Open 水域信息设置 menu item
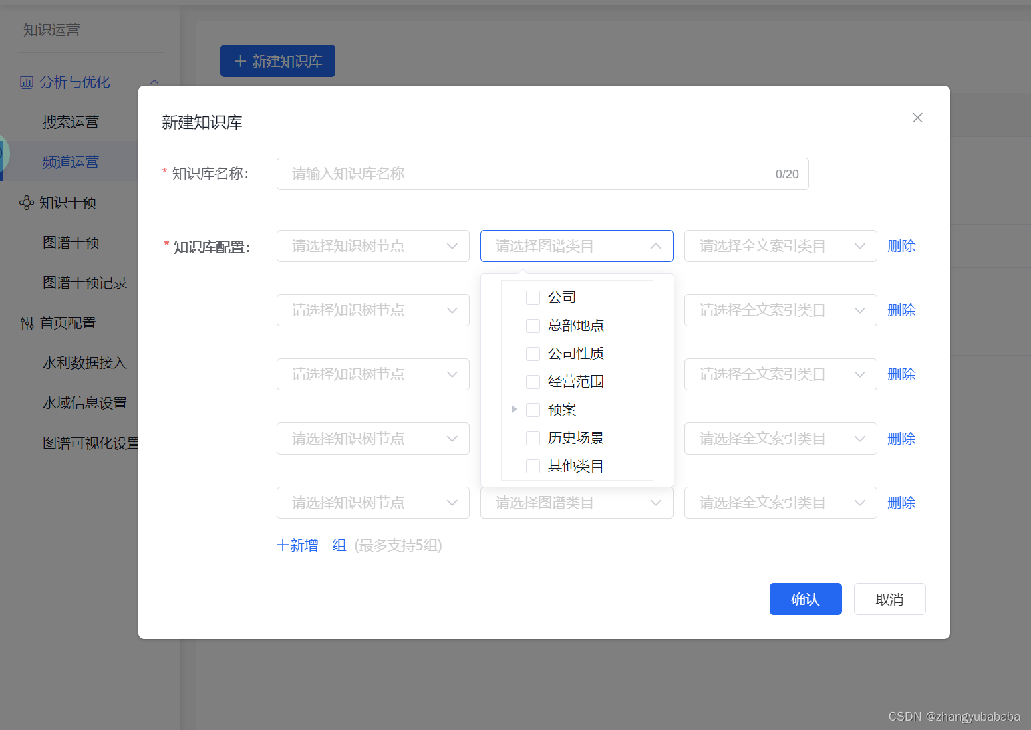This screenshot has width=1031, height=730. pos(85,403)
